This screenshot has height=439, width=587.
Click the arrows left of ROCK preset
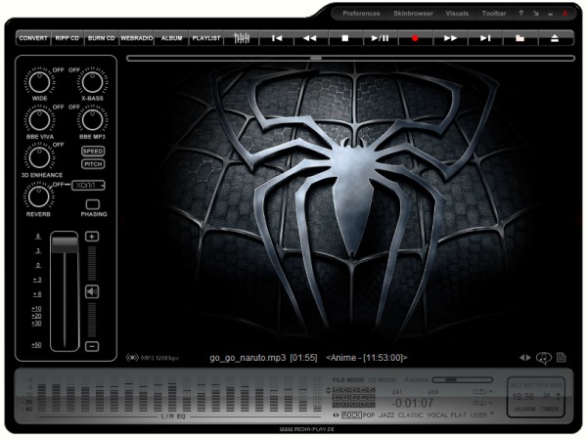tap(337, 416)
